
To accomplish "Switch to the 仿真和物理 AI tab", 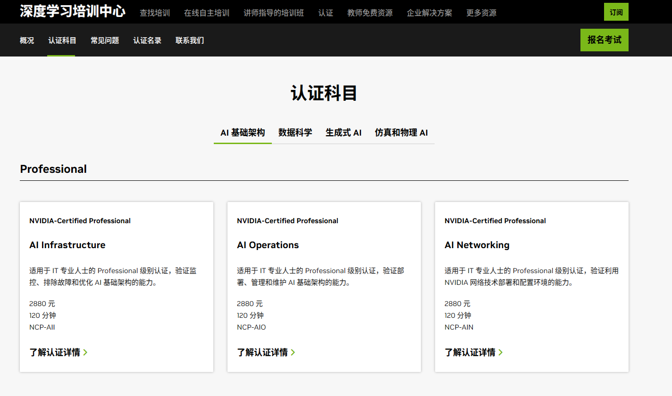I will click(x=401, y=133).
